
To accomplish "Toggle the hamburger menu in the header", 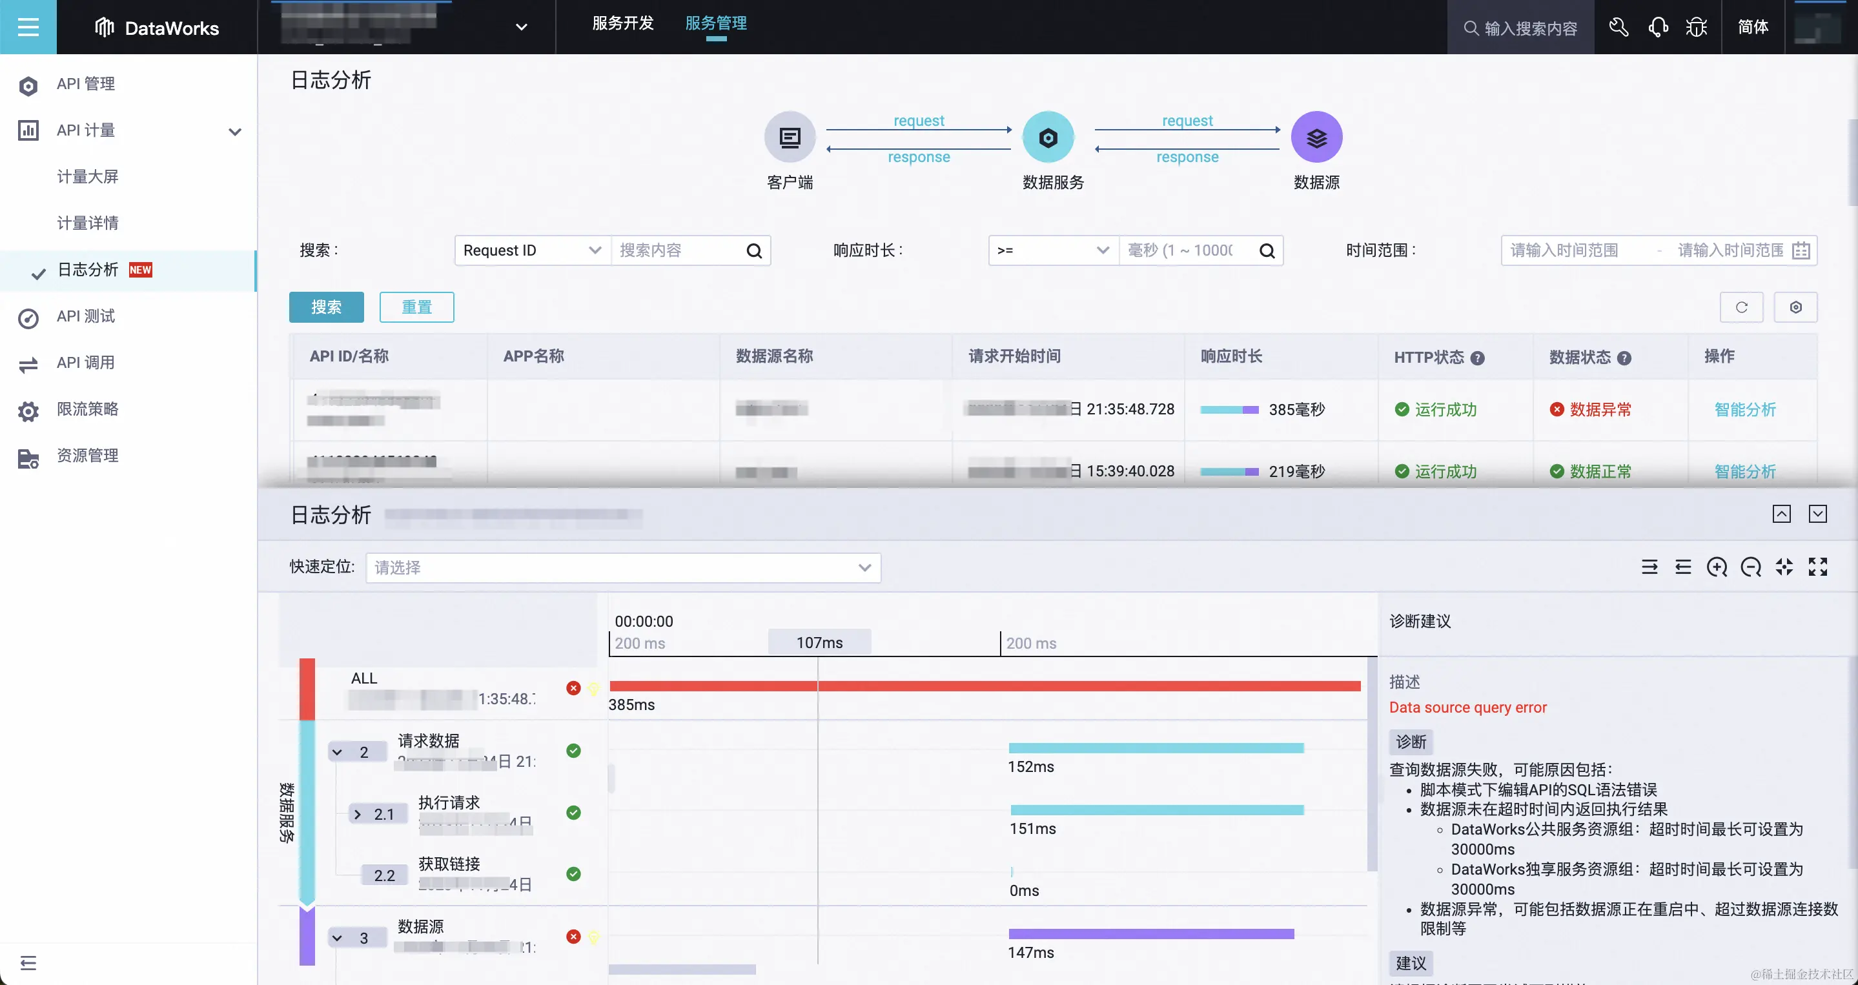I will (28, 27).
